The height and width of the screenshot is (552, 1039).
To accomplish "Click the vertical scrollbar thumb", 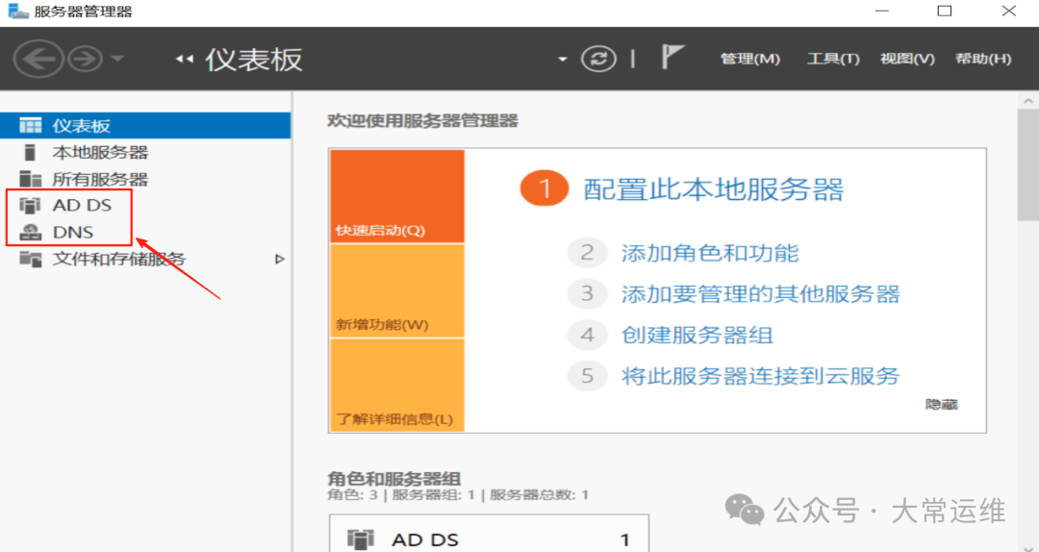I will [1027, 165].
